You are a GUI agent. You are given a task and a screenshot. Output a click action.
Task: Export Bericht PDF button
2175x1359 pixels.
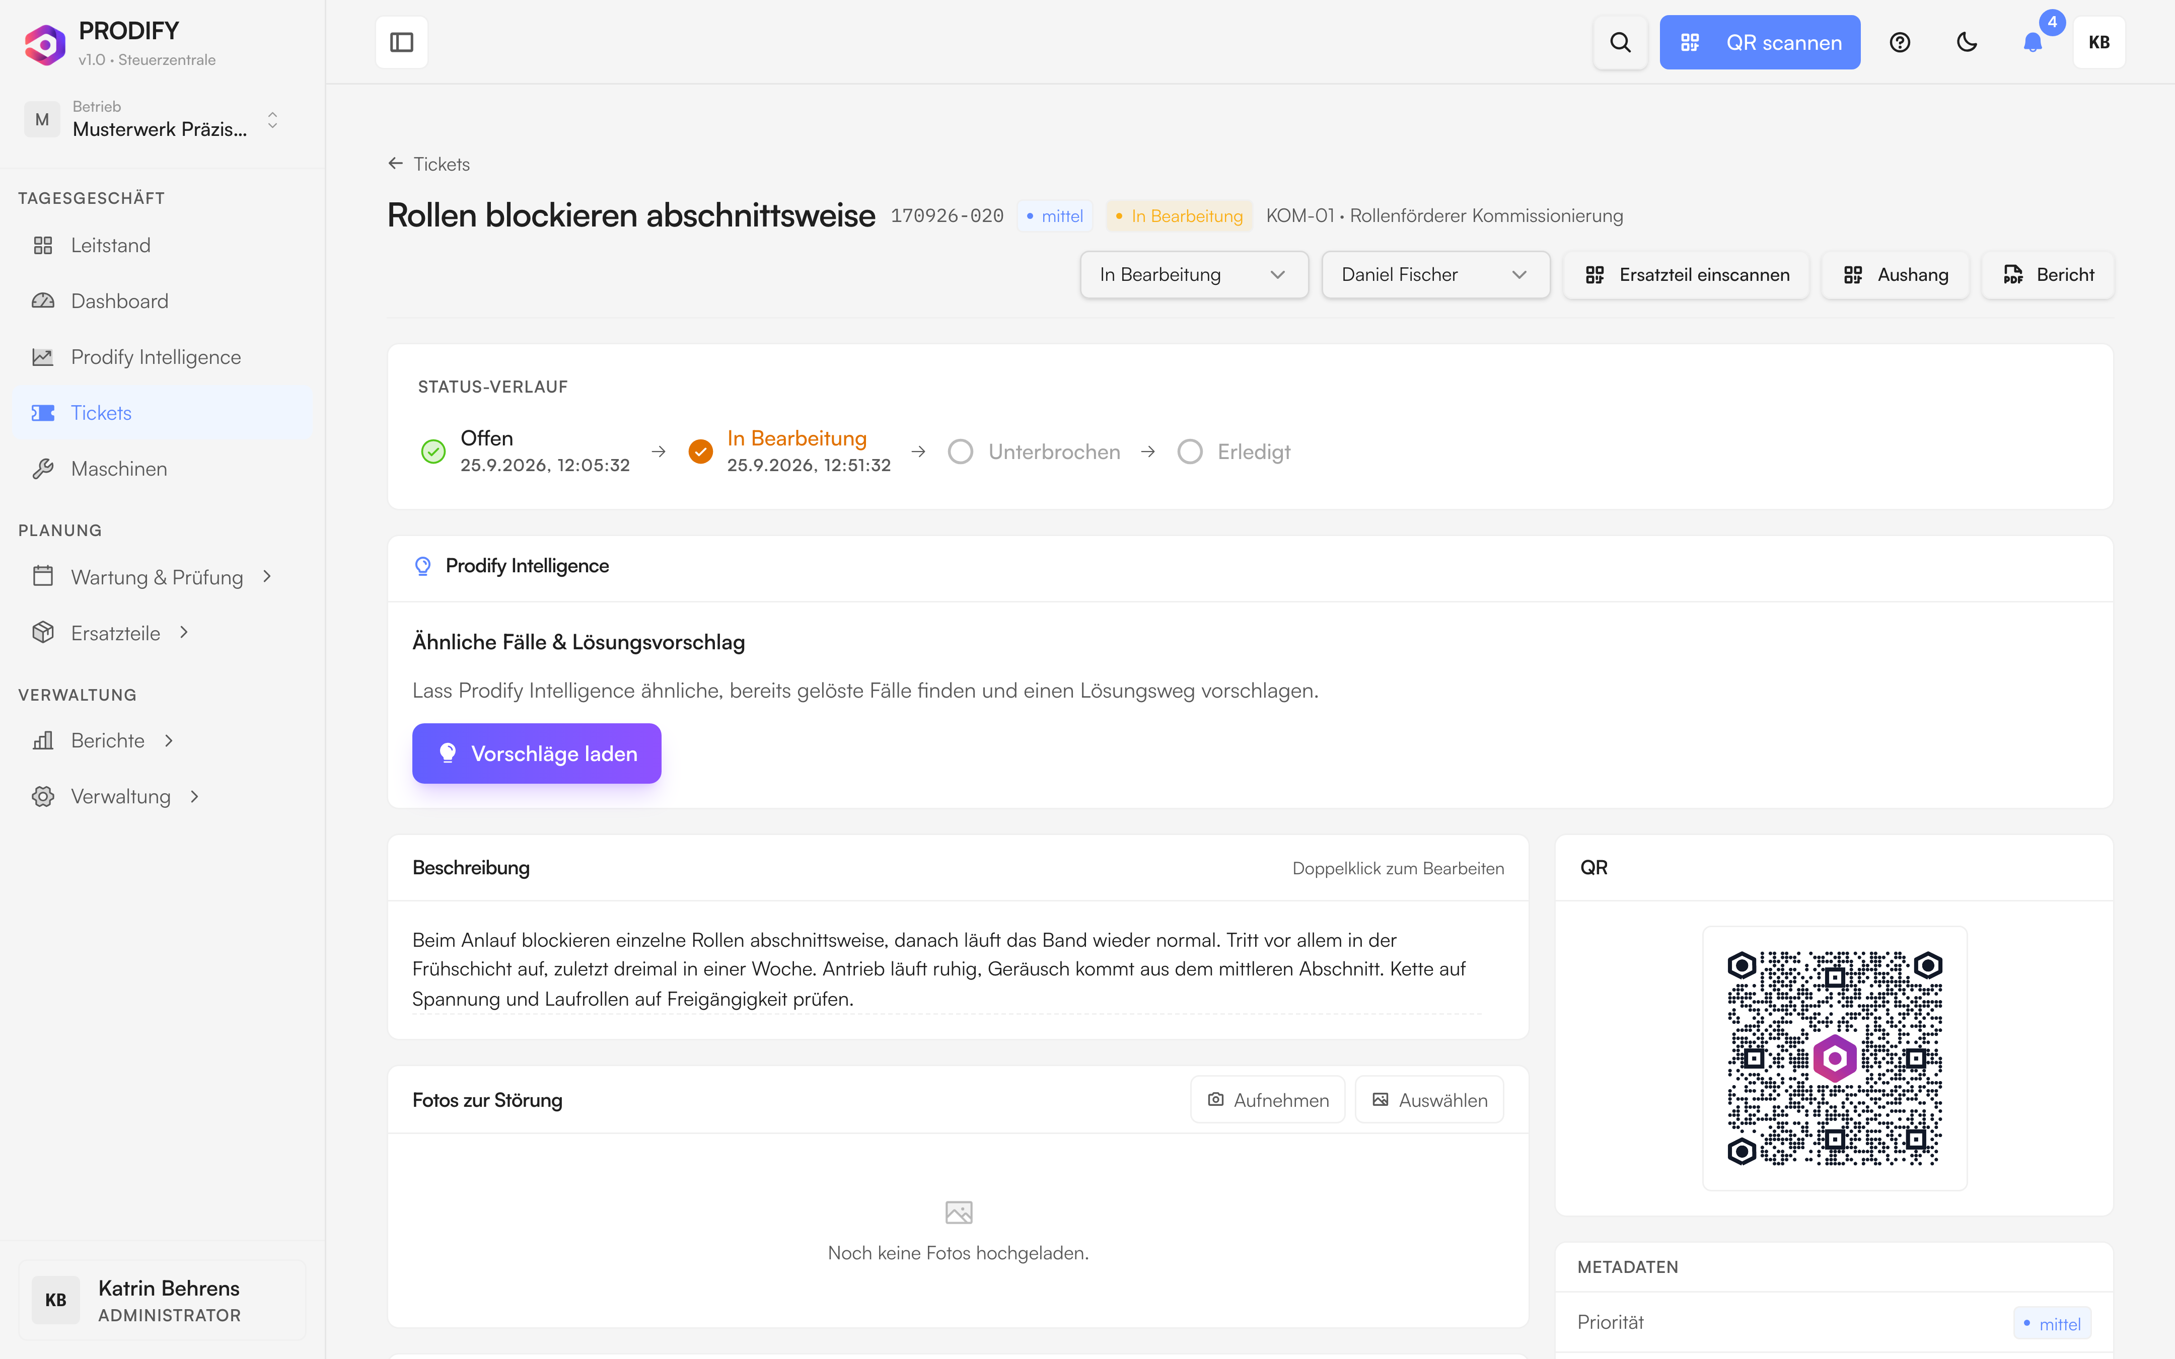[2048, 274]
